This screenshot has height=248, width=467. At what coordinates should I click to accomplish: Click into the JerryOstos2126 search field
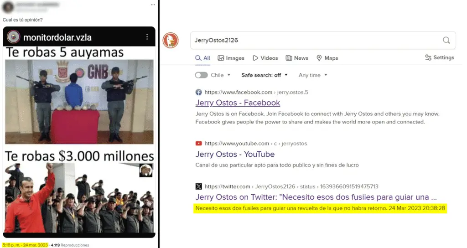click(x=315, y=40)
